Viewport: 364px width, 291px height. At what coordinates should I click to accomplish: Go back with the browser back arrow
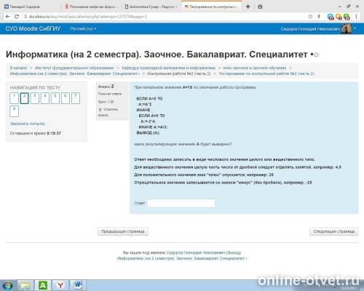tap(7, 17)
